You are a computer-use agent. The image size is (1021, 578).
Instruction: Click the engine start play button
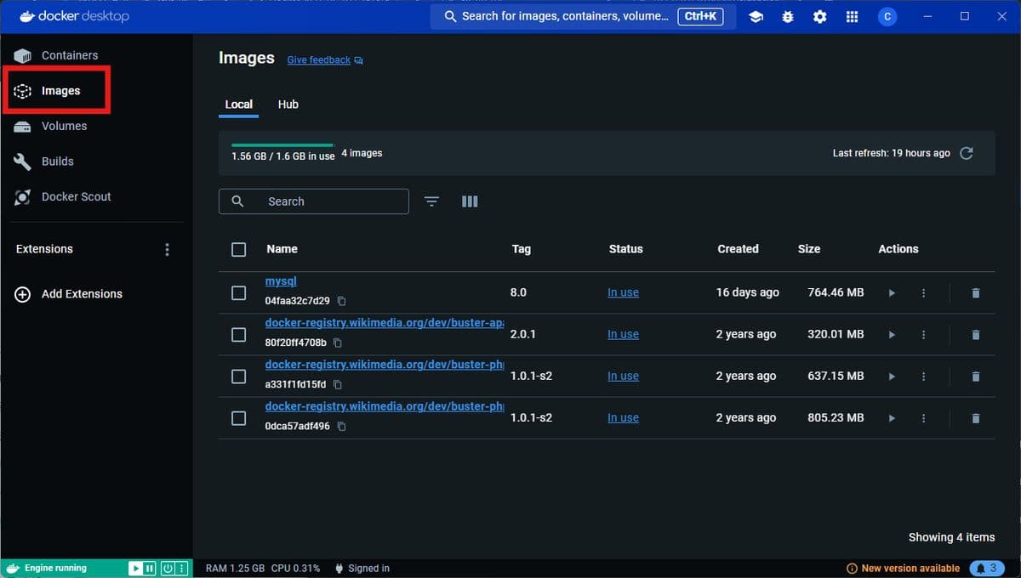click(135, 568)
